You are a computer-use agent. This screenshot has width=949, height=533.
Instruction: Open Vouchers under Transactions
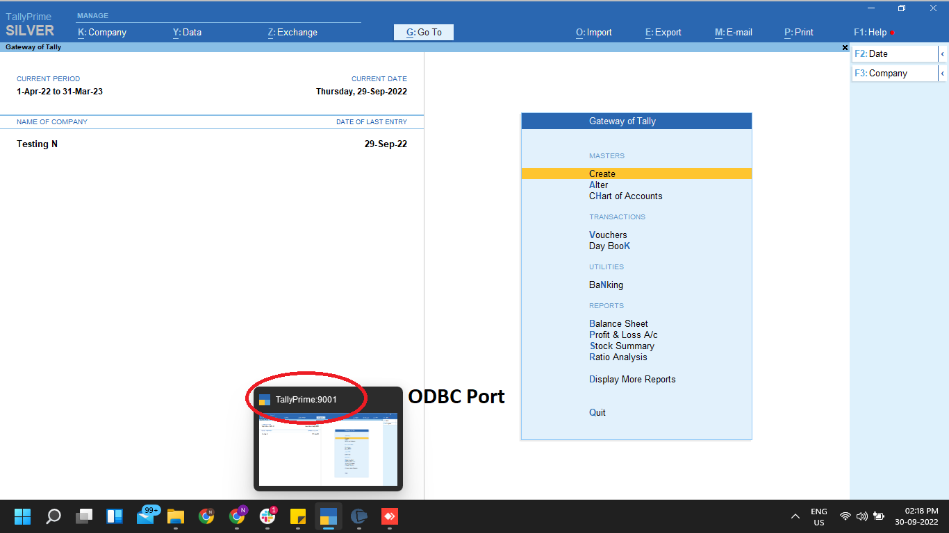pyautogui.click(x=608, y=235)
